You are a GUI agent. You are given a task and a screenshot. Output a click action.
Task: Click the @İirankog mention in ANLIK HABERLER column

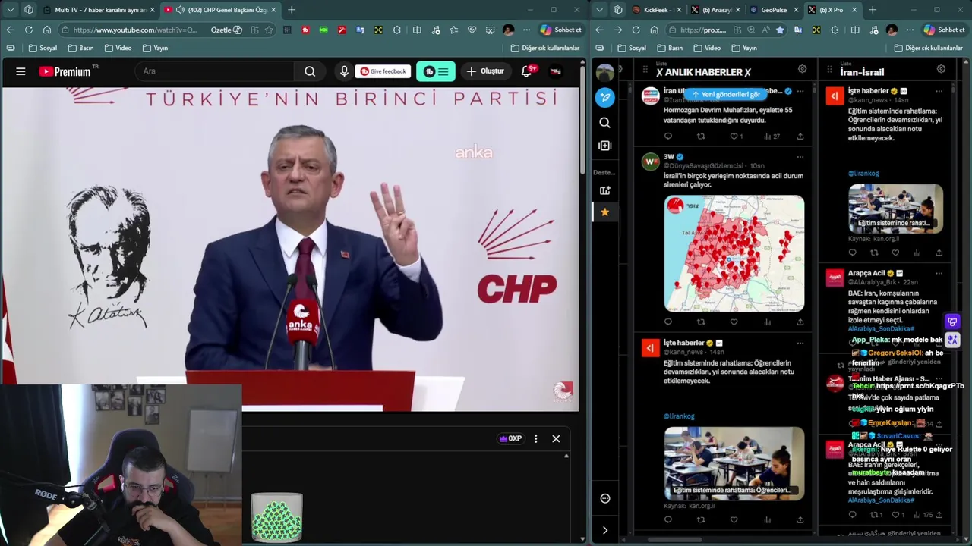pos(679,416)
